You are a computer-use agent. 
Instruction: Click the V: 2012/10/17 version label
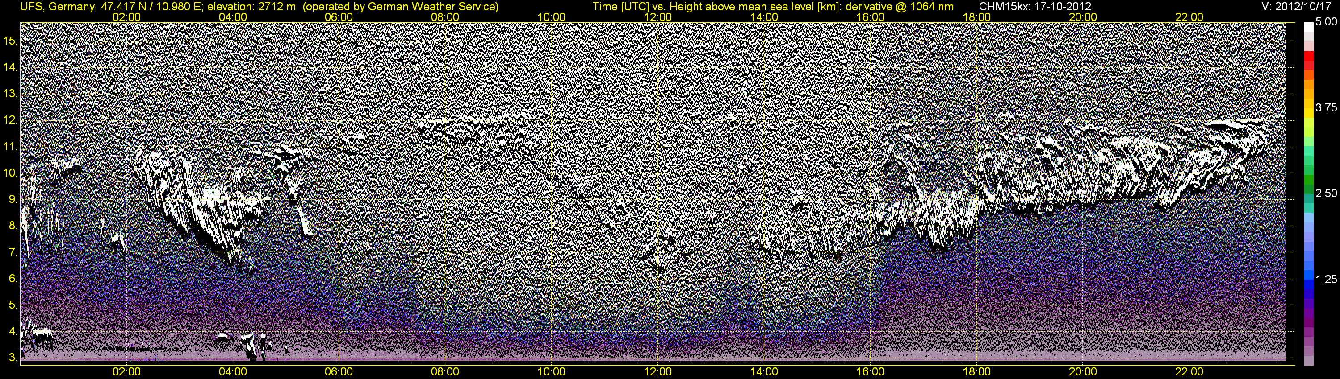tap(1298, 6)
